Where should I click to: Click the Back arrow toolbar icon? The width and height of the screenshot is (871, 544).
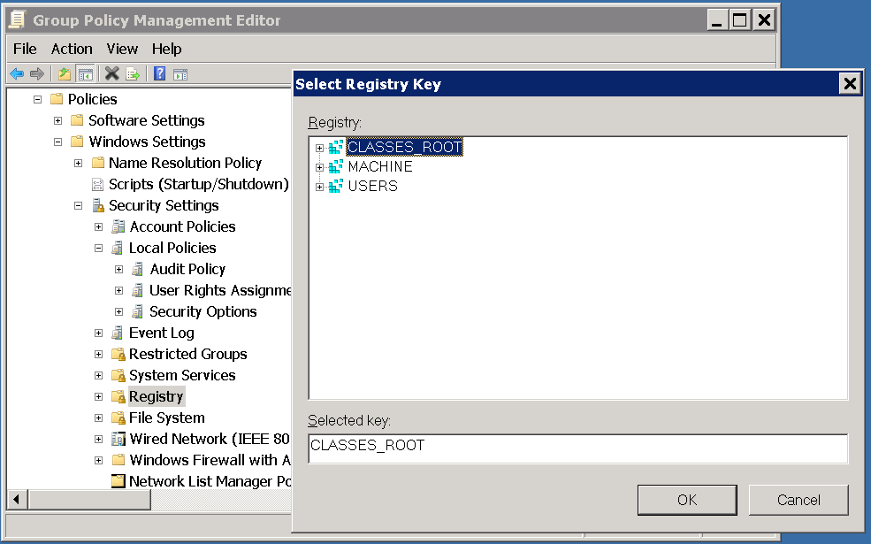coord(17,73)
